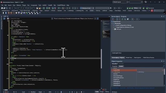Expand Target Platforms node
The width and height of the screenshot is (166, 93).
113,27
